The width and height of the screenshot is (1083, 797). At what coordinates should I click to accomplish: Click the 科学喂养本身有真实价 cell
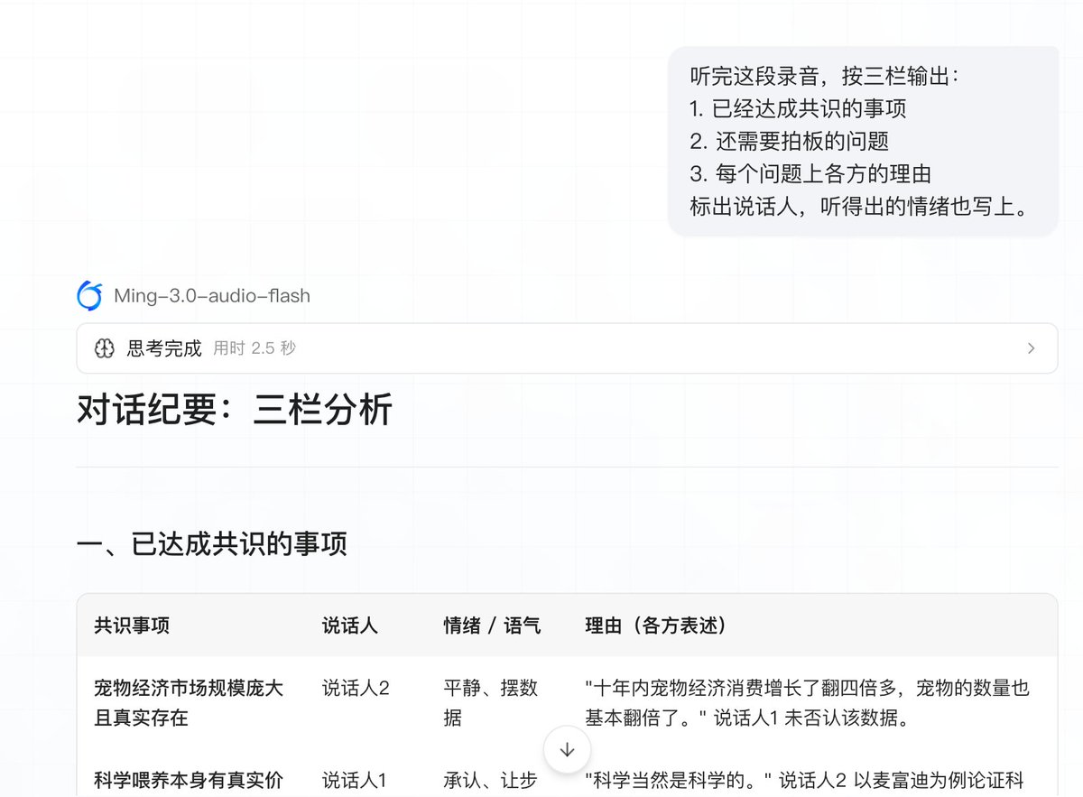(189, 780)
